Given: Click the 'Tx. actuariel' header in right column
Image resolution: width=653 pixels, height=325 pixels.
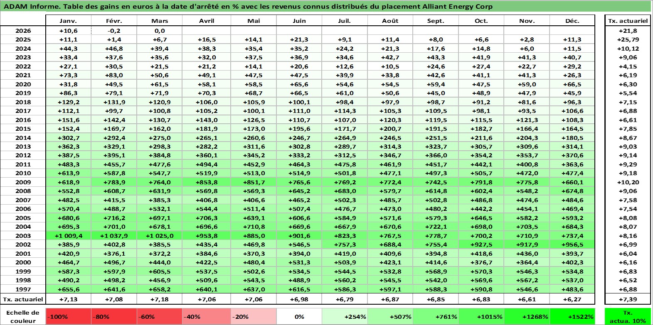Looking at the screenshot, I should coord(628,21).
